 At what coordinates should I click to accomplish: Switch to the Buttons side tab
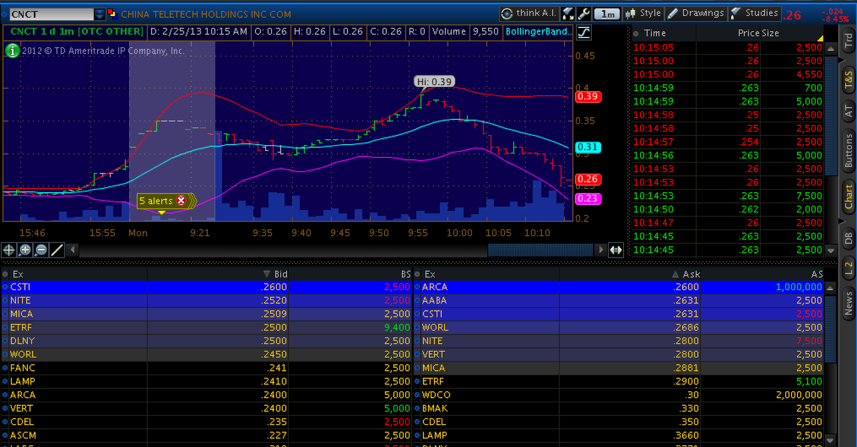click(x=848, y=151)
